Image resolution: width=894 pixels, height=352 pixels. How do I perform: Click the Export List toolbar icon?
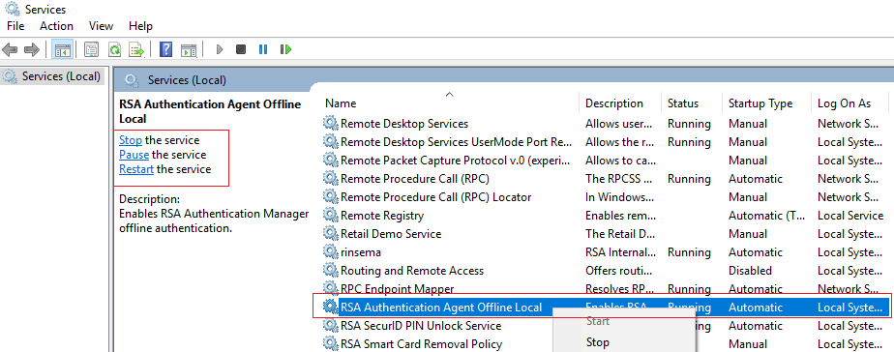136,50
